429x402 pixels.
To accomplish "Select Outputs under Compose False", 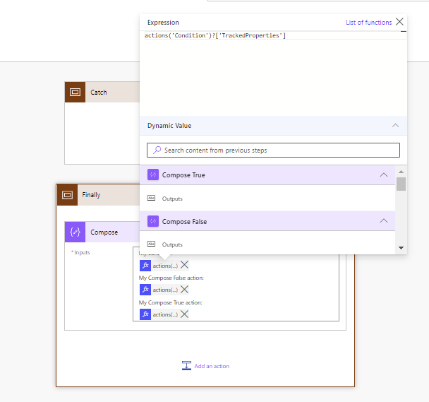I will tap(172, 244).
